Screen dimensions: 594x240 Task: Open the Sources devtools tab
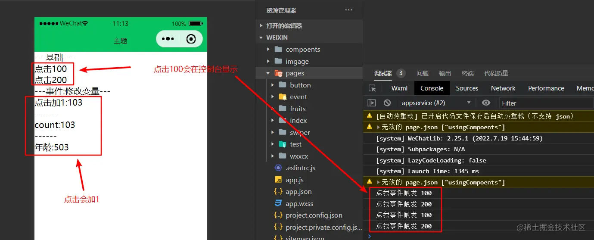coord(467,88)
